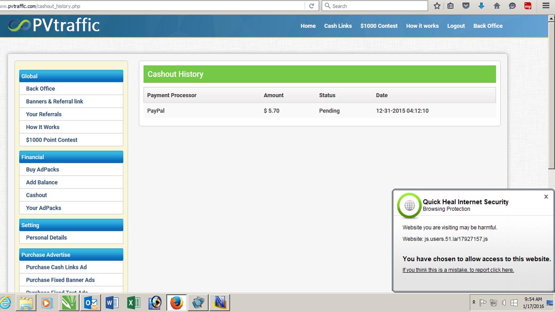Image resolution: width=555 pixels, height=312 pixels.
Task: Click the PVtraffic logo
Action: tap(54, 26)
